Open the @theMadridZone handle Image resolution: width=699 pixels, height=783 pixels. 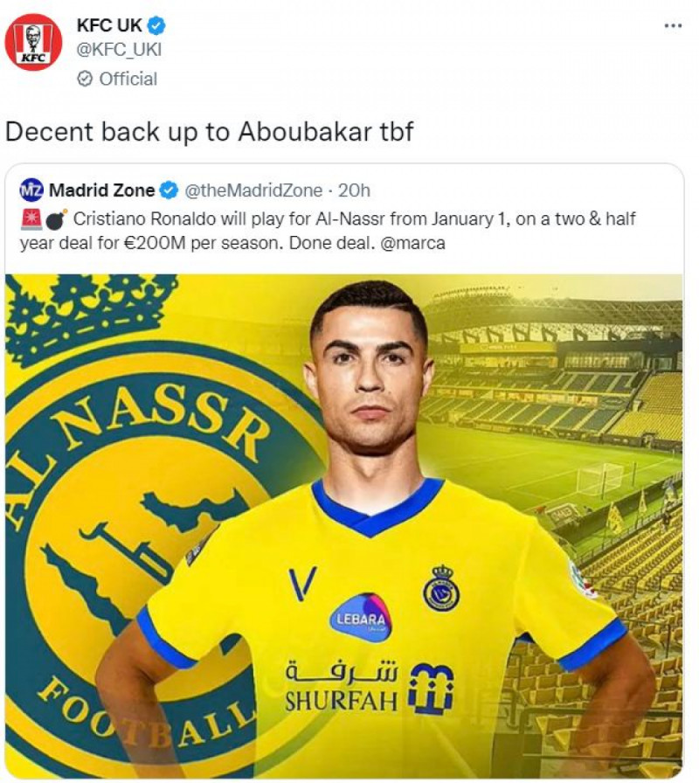pos(253,191)
